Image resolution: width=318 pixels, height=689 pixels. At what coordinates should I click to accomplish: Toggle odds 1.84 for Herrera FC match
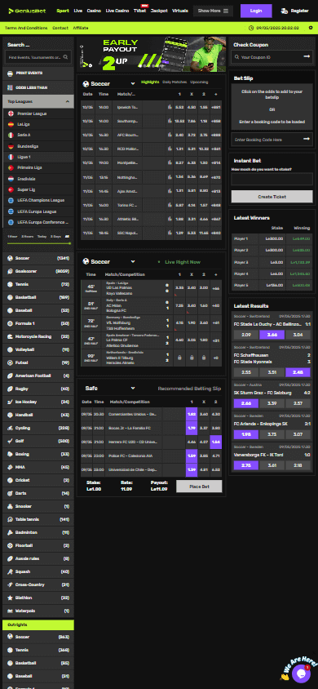[216, 442]
